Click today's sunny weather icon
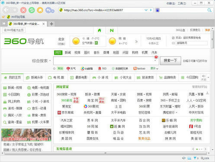This screenshot has height=162, width=215. click(x=76, y=41)
